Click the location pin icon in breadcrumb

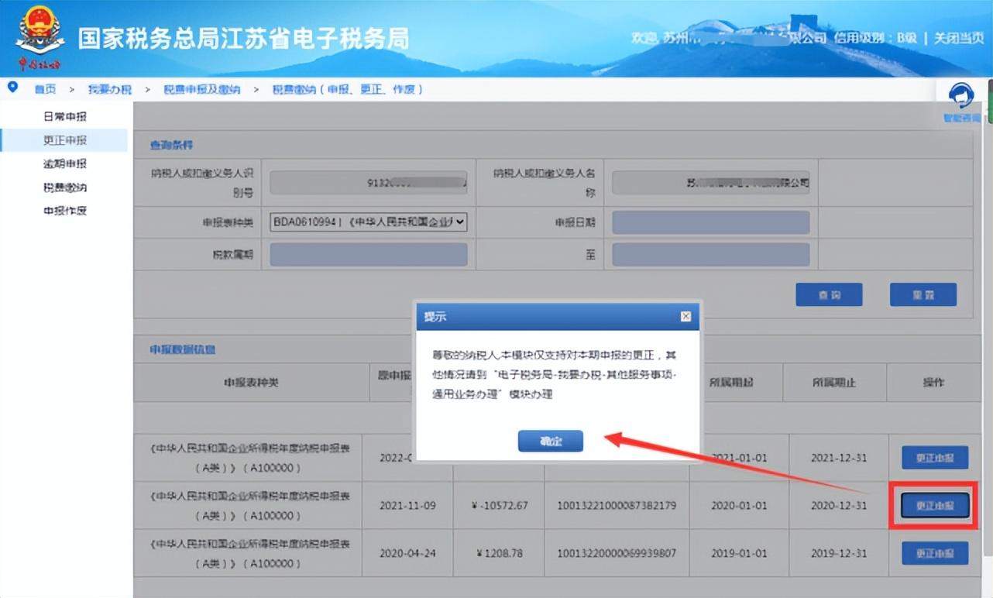12,87
